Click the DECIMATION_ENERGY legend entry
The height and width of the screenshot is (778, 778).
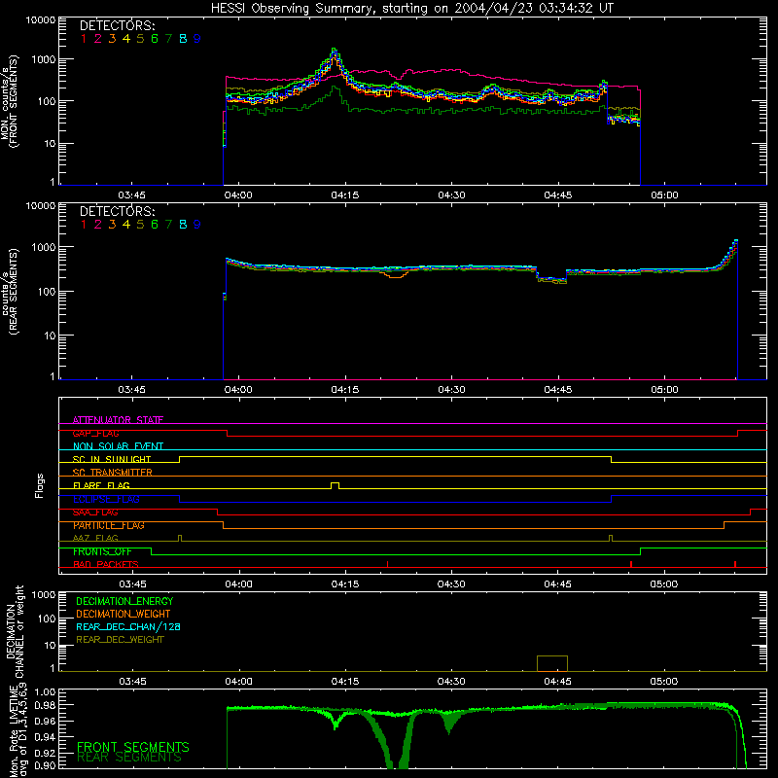click(x=124, y=601)
